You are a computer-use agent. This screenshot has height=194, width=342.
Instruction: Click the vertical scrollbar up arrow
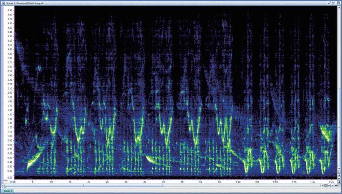340,7
